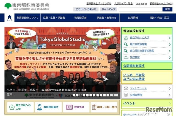Click 教員採用選考 card label
176x116 pixels.
(51, 107)
